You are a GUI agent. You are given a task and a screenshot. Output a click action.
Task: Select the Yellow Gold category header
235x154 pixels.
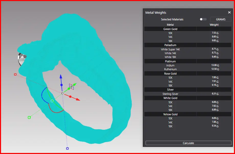tap(170, 114)
